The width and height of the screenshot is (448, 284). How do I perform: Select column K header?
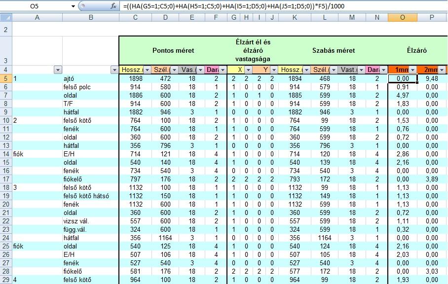(295, 17)
